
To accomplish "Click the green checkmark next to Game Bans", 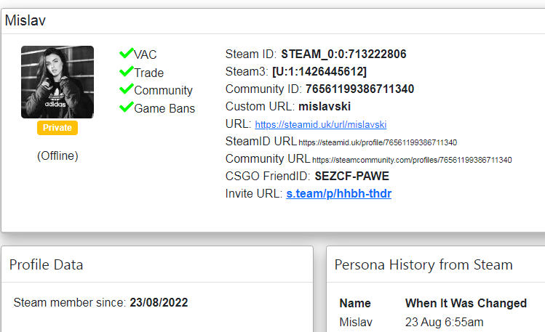I will coord(127,107).
